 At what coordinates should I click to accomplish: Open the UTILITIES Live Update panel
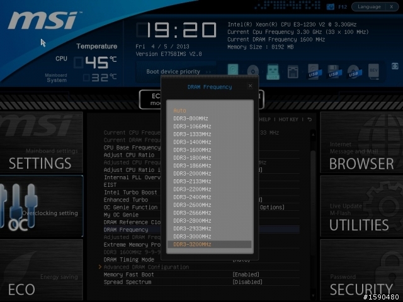click(361, 206)
